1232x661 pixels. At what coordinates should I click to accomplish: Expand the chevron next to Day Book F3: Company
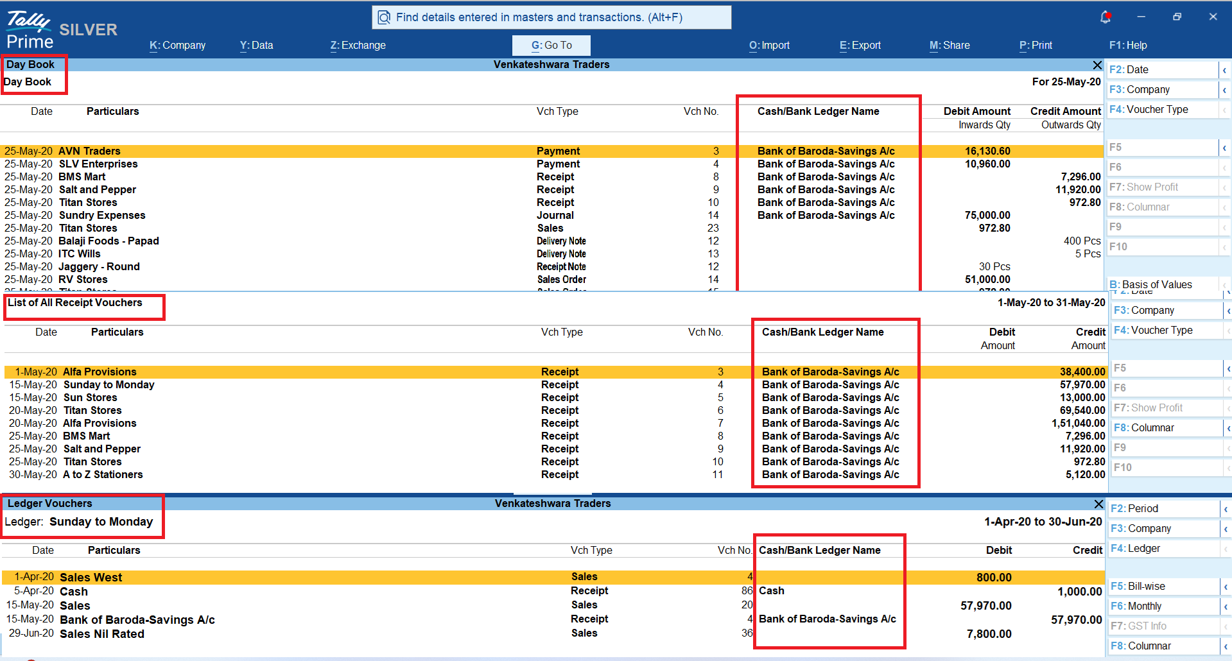coord(1225,90)
